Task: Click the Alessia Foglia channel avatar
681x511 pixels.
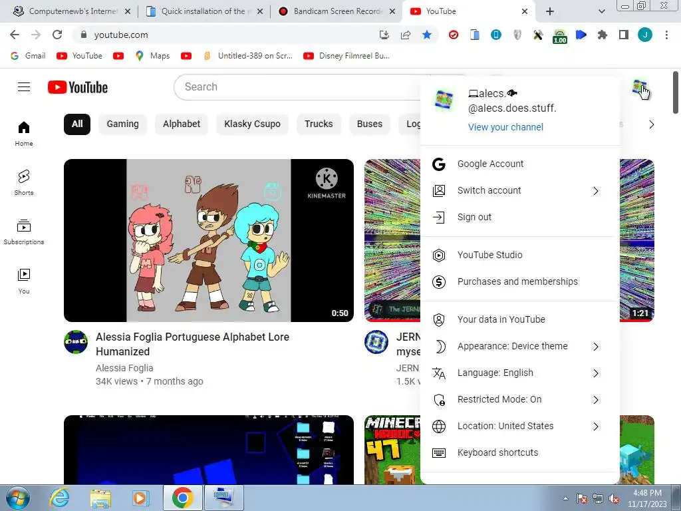Action: pyautogui.click(x=76, y=342)
